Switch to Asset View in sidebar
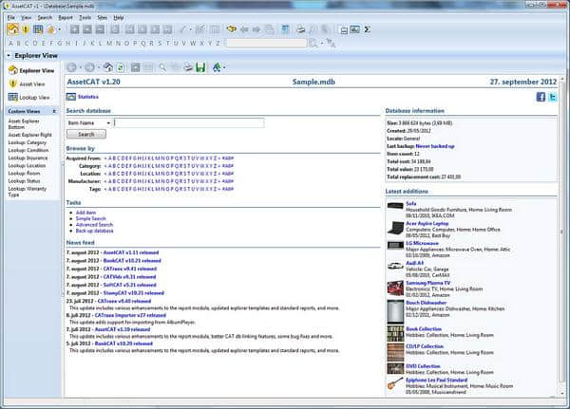Screen dimensions: 570x409 pos(32,84)
